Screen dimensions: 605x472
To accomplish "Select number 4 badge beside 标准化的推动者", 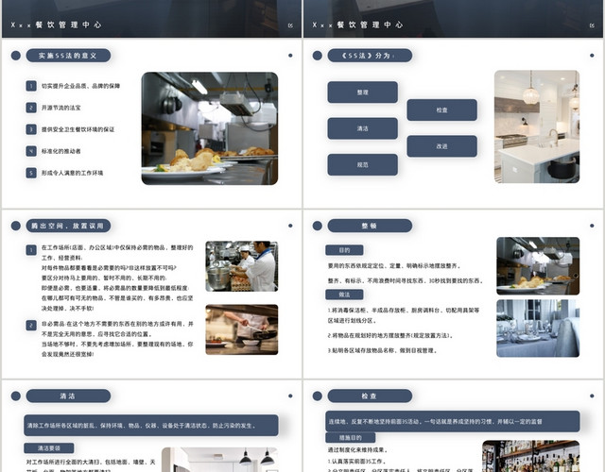I will (x=31, y=151).
